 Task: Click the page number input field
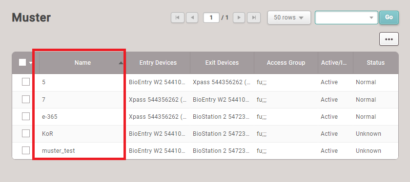pos(211,18)
